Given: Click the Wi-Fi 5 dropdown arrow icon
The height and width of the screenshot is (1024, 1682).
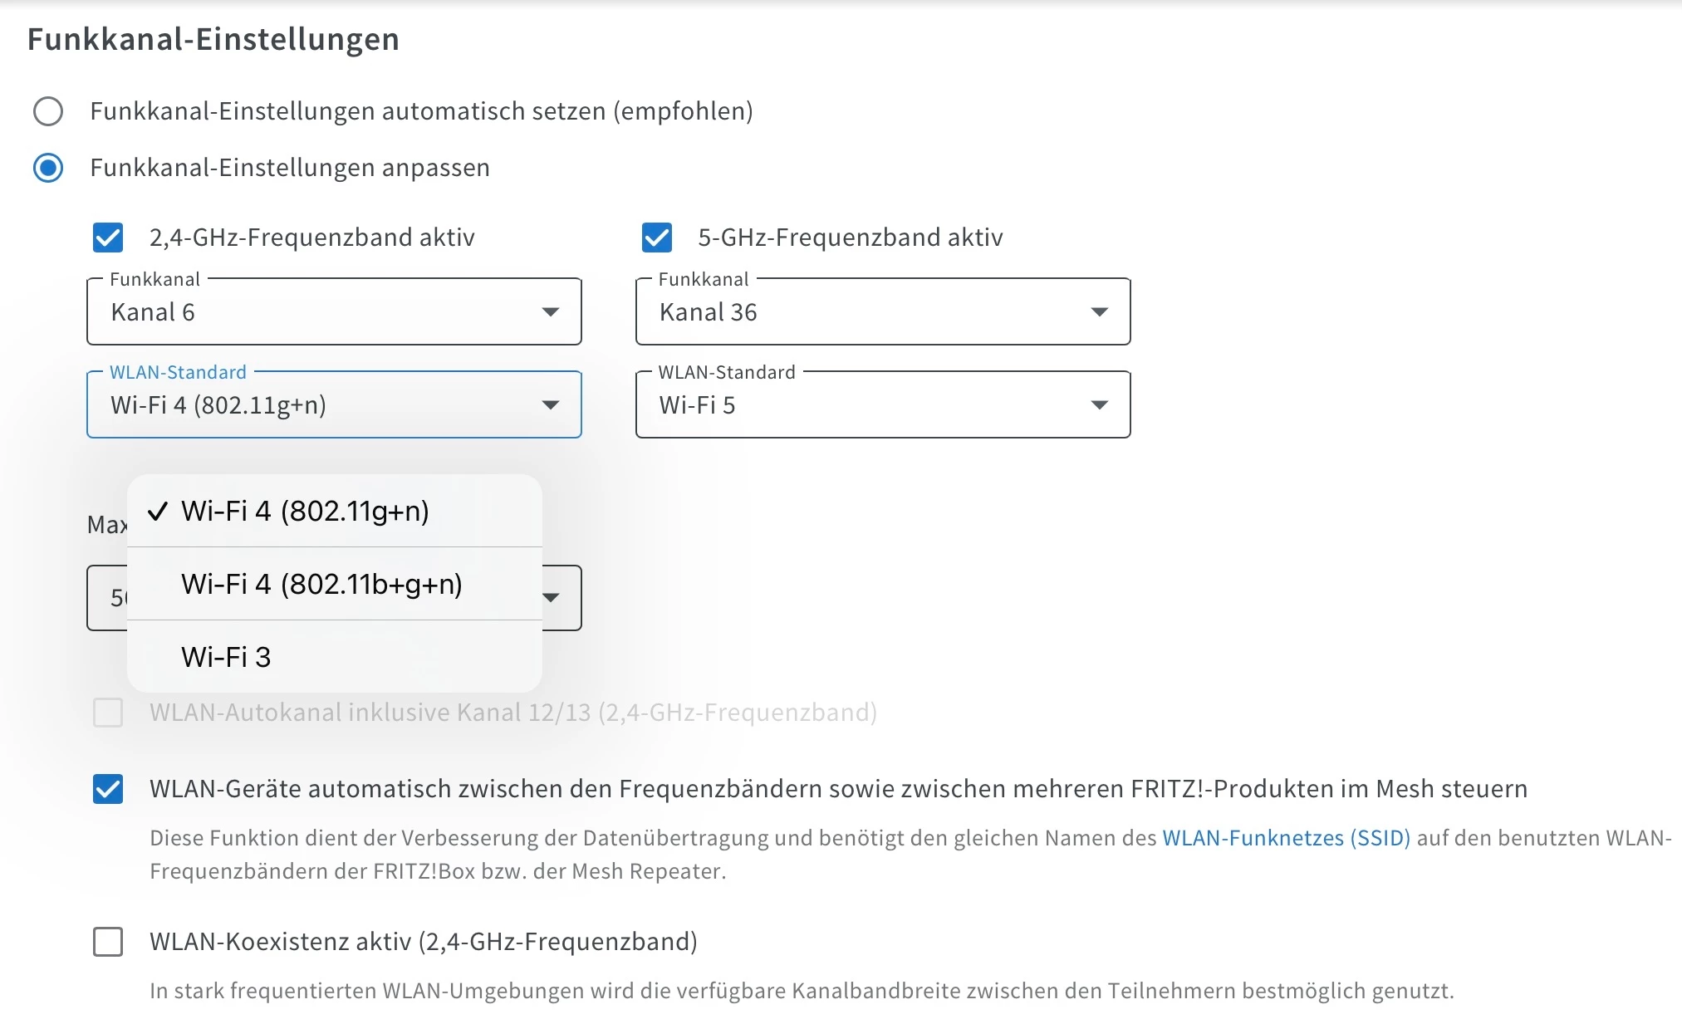Looking at the screenshot, I should [1099, 405].
